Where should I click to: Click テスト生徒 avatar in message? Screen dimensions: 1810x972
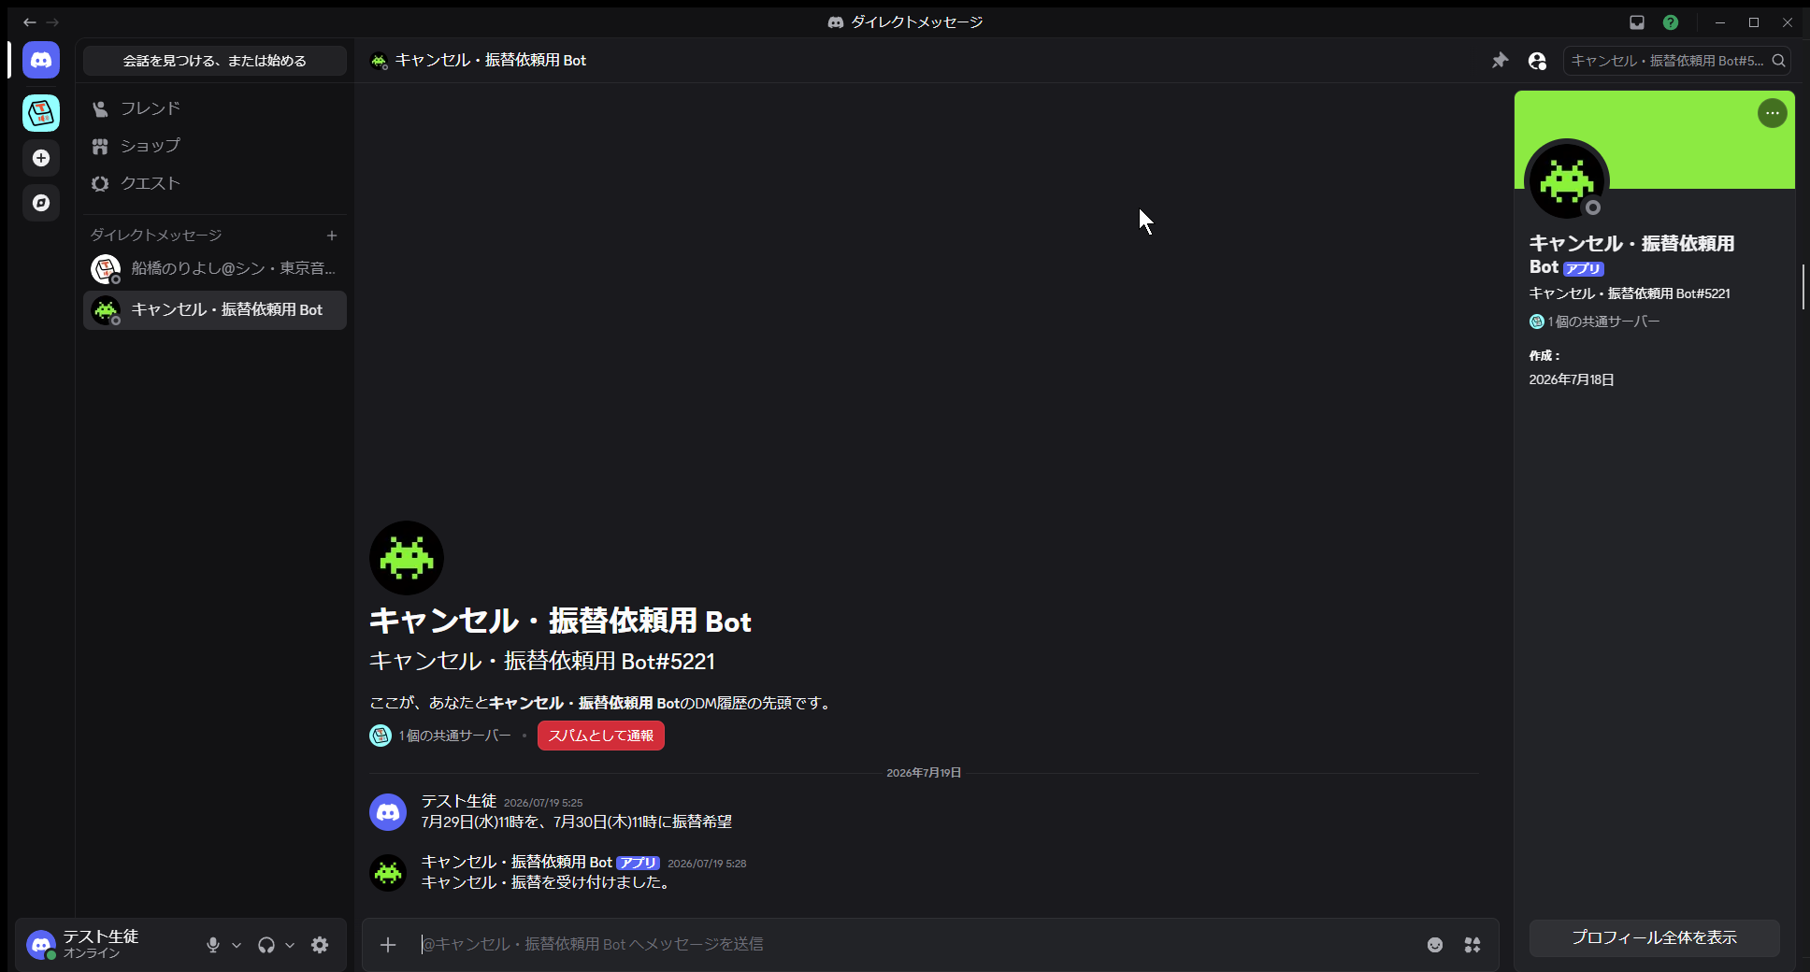[388, 812]
